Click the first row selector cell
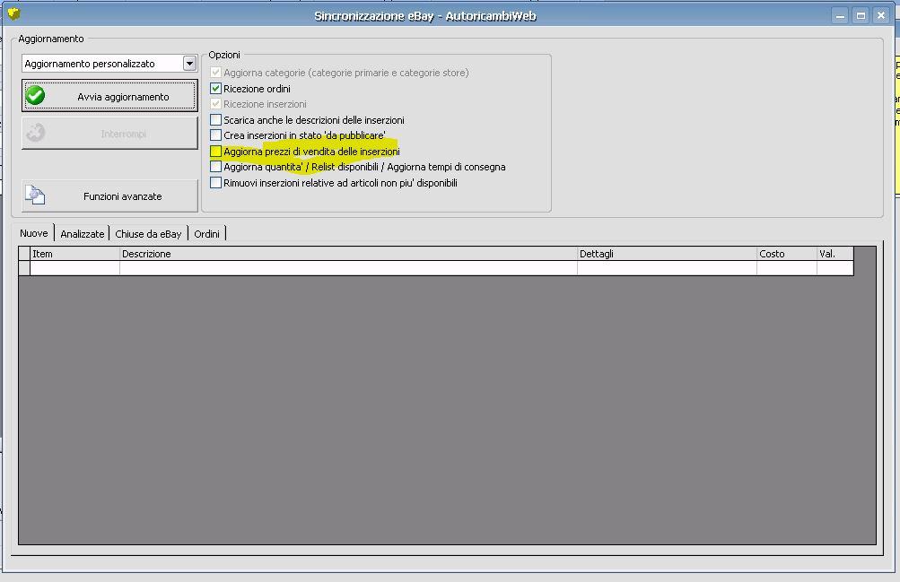900x582 pixels. [x=24, y=268]
